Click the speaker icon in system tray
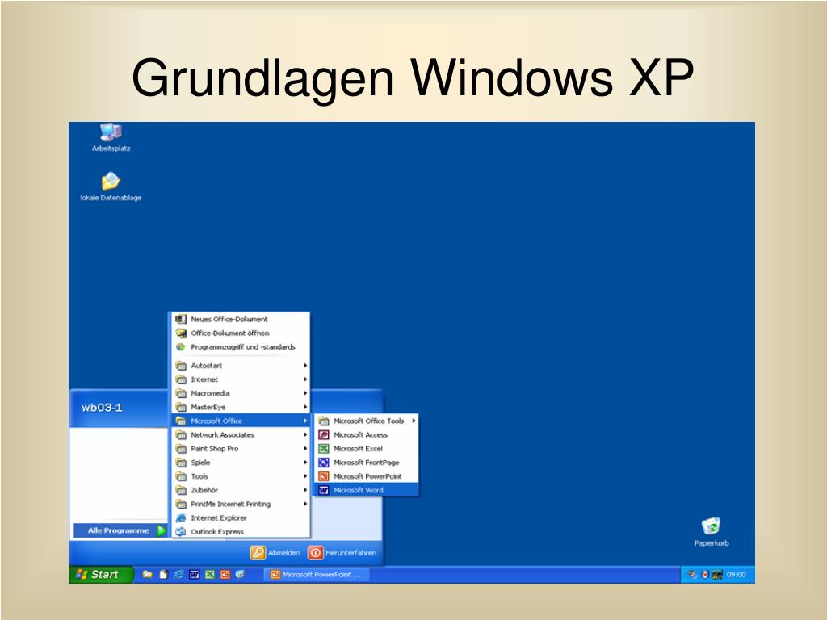Image resolution: width=827 pixels, height=620 pixels. pyautogui.click(x=692, y=575)
